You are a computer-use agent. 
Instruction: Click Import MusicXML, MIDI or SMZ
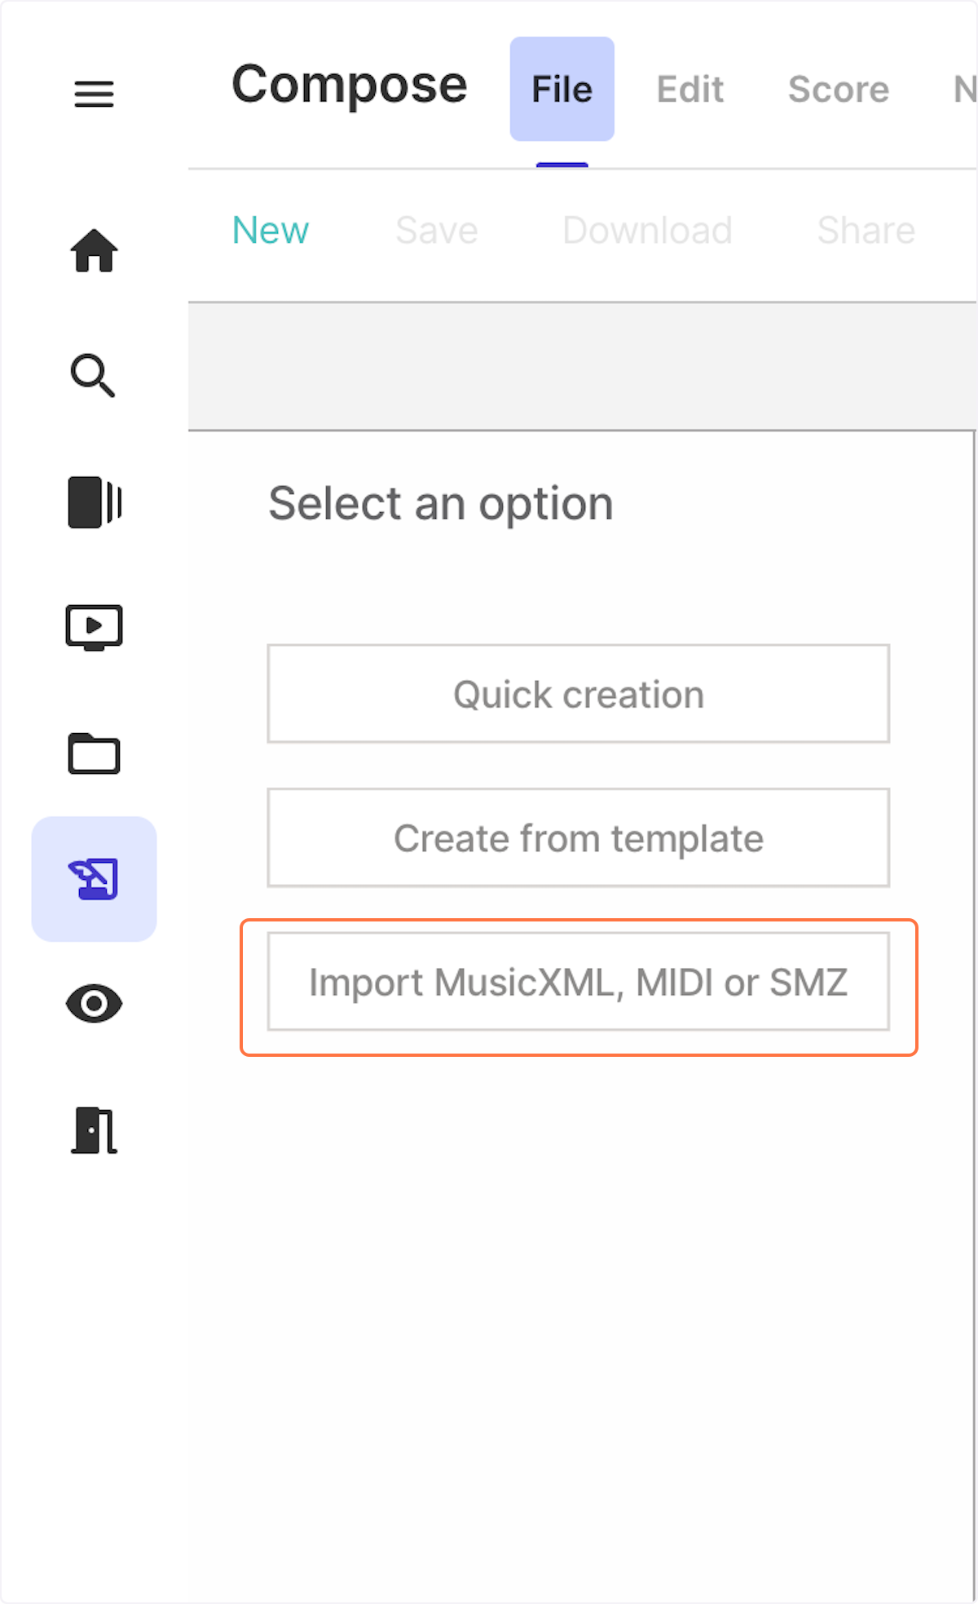[578, 982]
